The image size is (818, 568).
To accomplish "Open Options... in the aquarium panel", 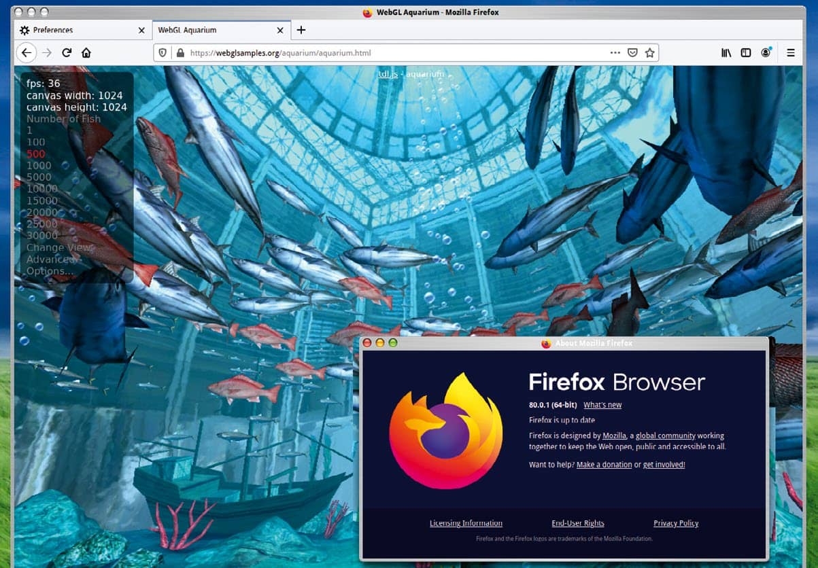I will (x=50, y=271).
